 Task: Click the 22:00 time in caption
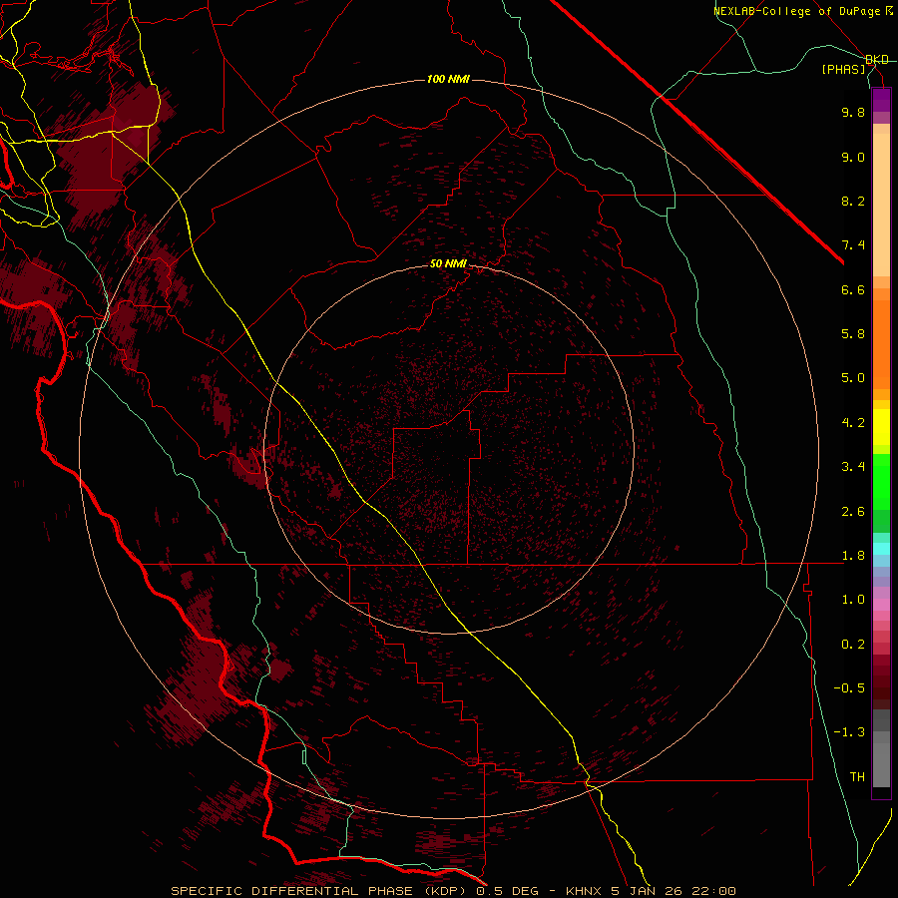click(x=715, y=891)
